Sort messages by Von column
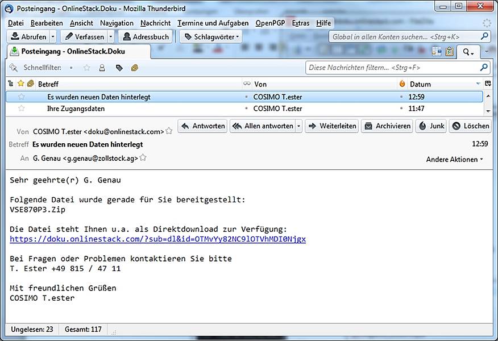This screenshot has width=498, height=341. [325, 84]
